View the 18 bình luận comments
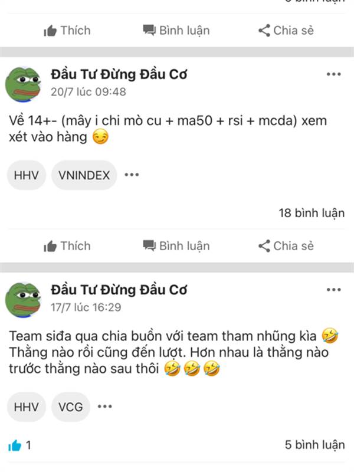Image resolution: width=354 pixels, height=472 pixels. point(312,213)
